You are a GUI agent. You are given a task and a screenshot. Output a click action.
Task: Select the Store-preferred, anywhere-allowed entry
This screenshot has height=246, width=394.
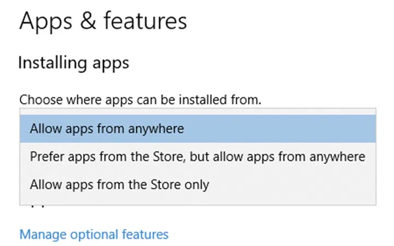pos(197,157)
